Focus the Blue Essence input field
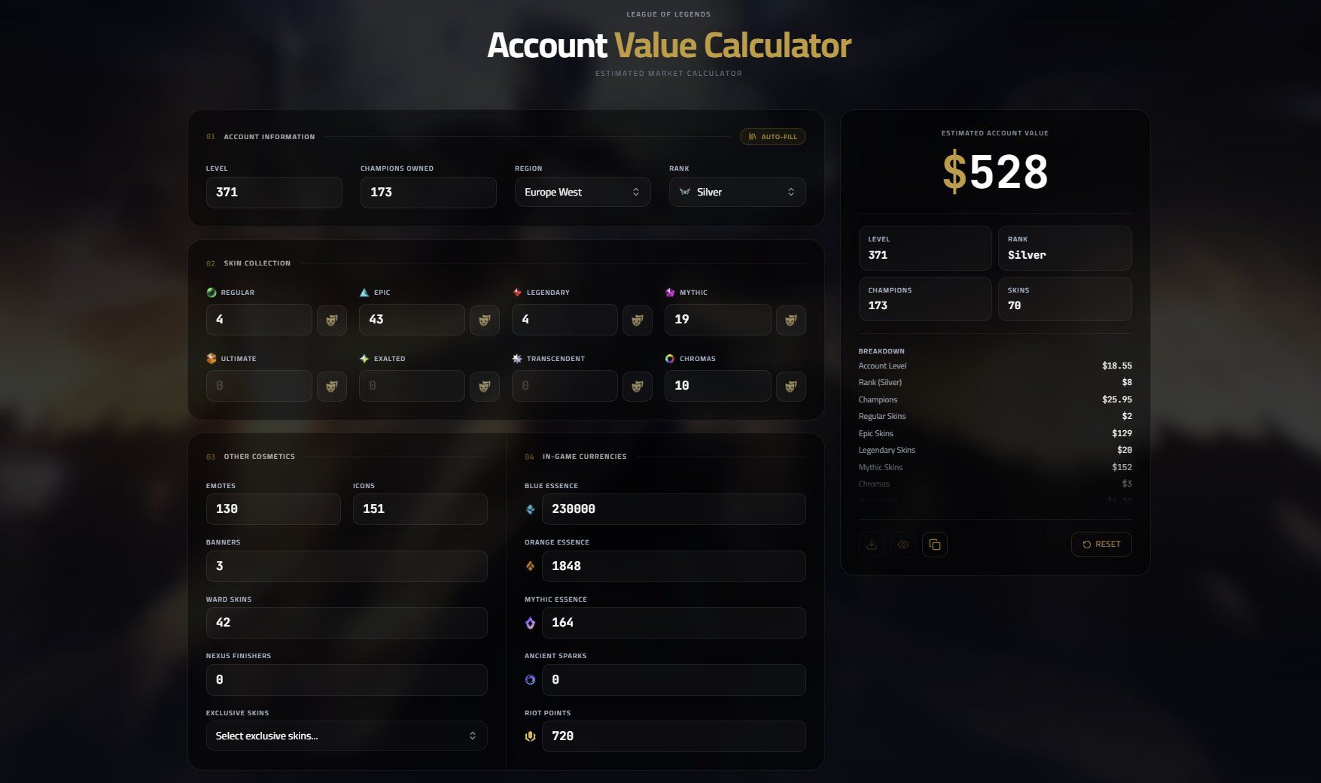The height and width of the screenshot is (783, 1321). click(674, 509)
